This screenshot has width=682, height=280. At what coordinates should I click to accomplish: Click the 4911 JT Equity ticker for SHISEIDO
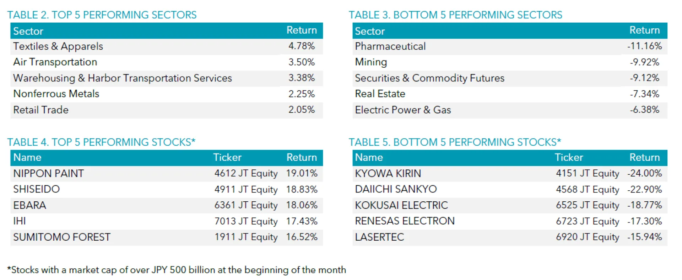pos(246,189)
